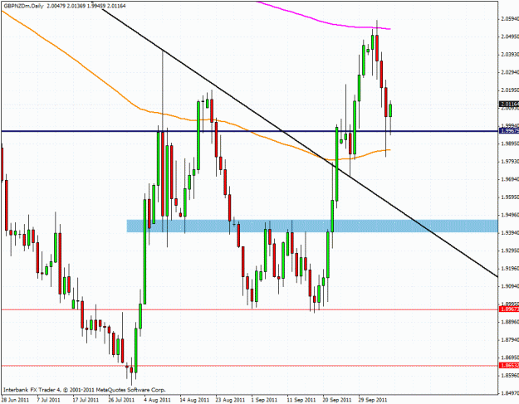Click the 2.0594 price axis label

click(x=509, y=18)
